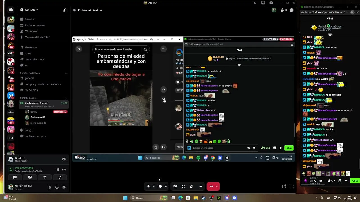Screen dimensions: 360x202
Task: Click share screen icon in call controls bar
Action: click(175, 186)
